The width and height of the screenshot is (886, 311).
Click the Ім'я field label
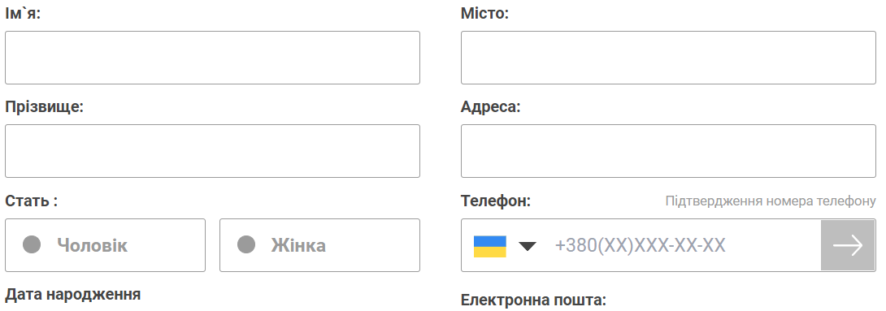tap(23, 13)
